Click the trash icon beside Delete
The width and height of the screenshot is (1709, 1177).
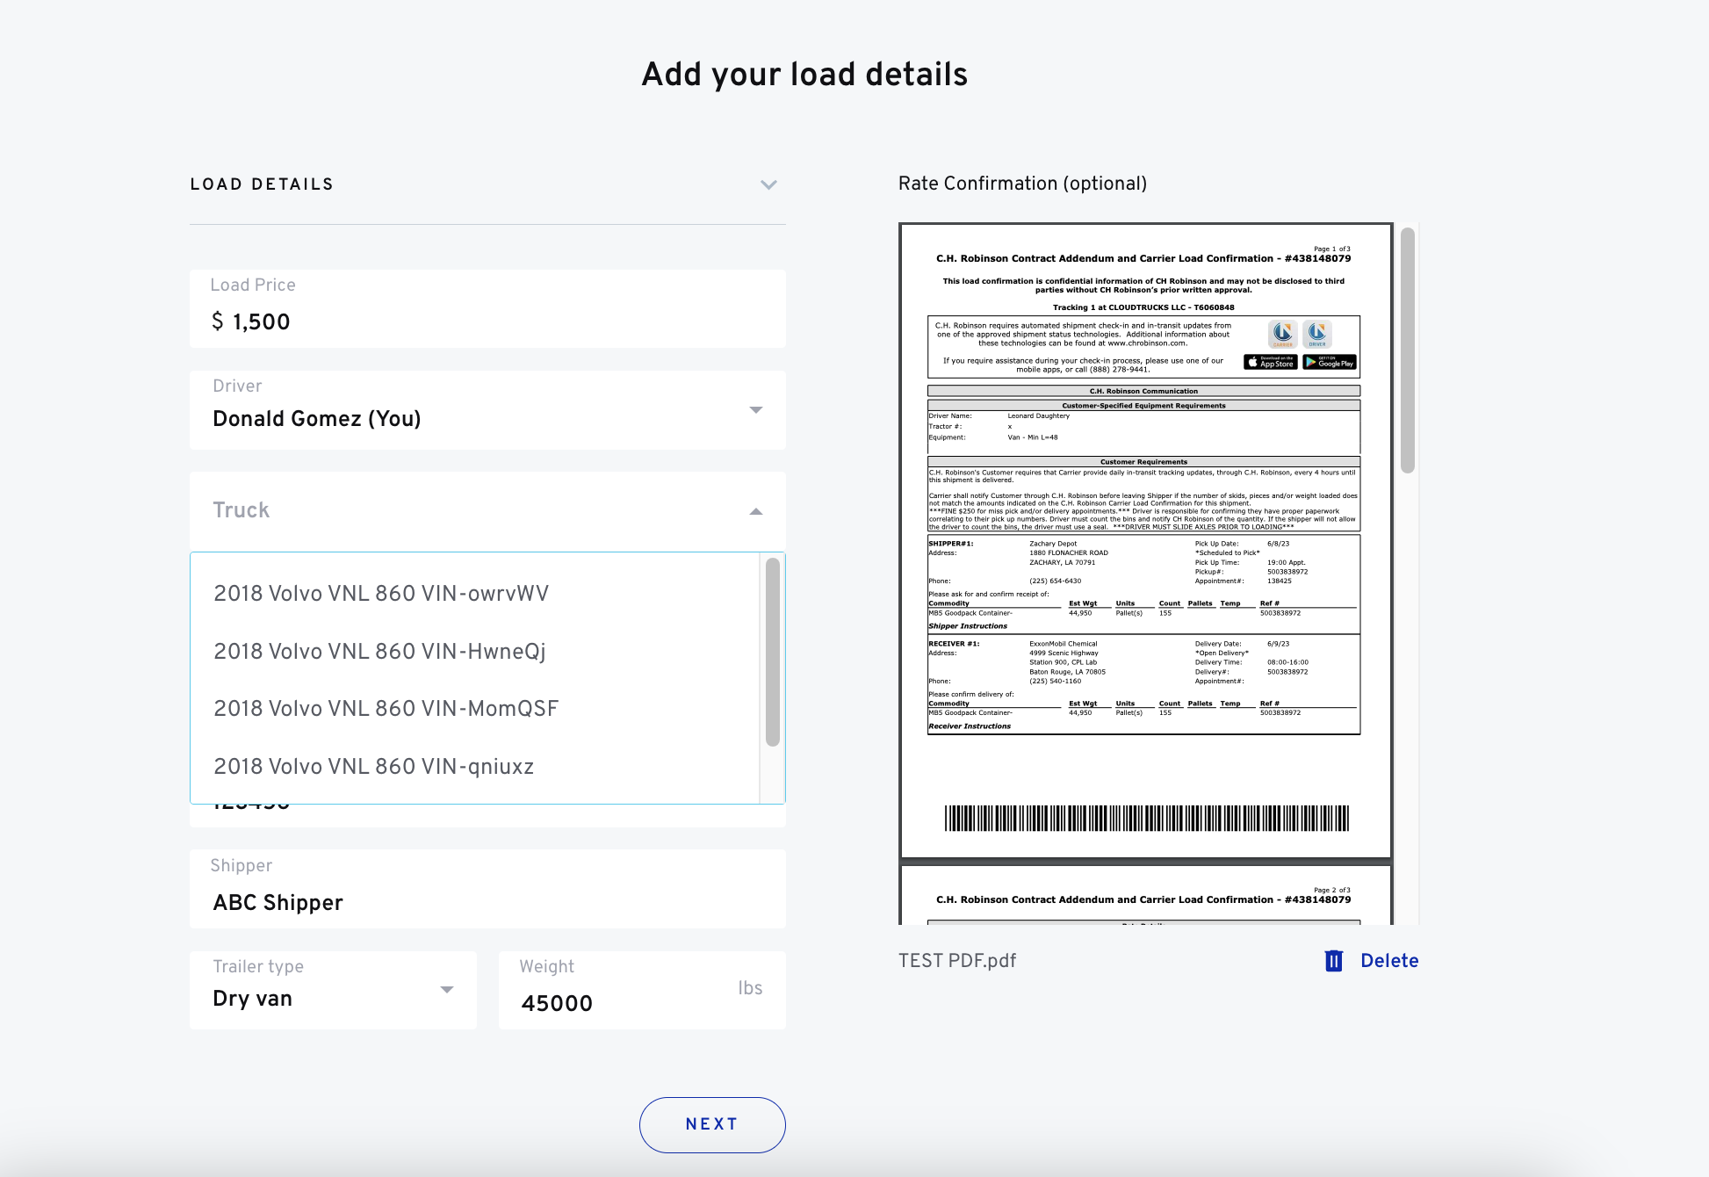tap(1333, 961)
